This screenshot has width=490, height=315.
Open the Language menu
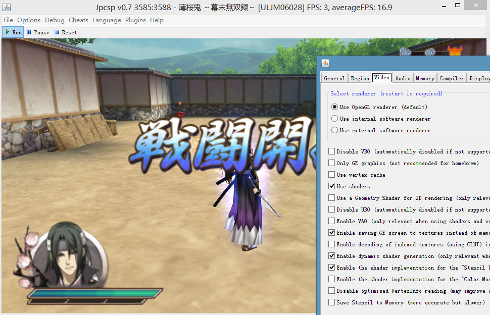[x=107, y=20]
